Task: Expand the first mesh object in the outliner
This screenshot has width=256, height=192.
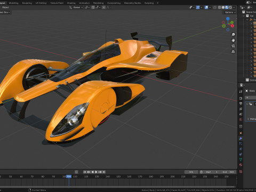Action: tap(251, 23)
